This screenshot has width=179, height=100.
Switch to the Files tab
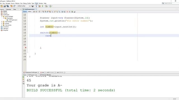coord(15,9)
